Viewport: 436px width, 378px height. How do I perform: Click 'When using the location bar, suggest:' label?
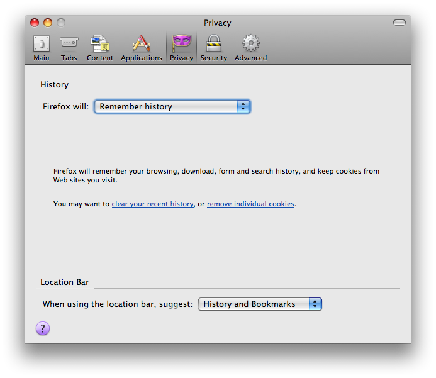pos(118,304)
